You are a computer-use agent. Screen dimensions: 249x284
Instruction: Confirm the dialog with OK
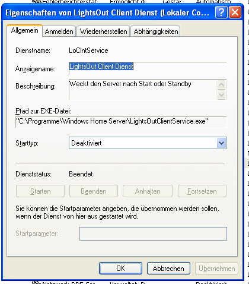(x=120, y=269)
